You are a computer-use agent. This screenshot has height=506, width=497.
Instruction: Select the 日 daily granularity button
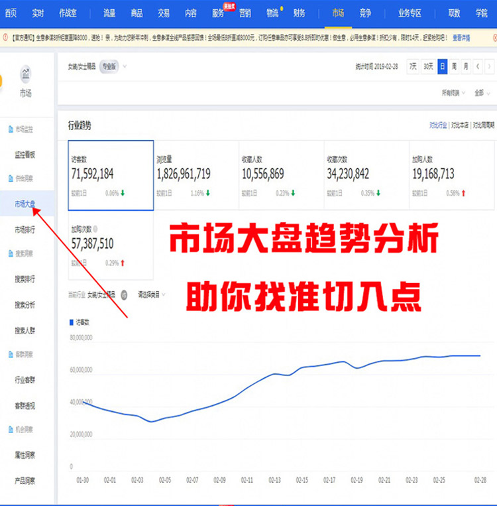[443, 66]
